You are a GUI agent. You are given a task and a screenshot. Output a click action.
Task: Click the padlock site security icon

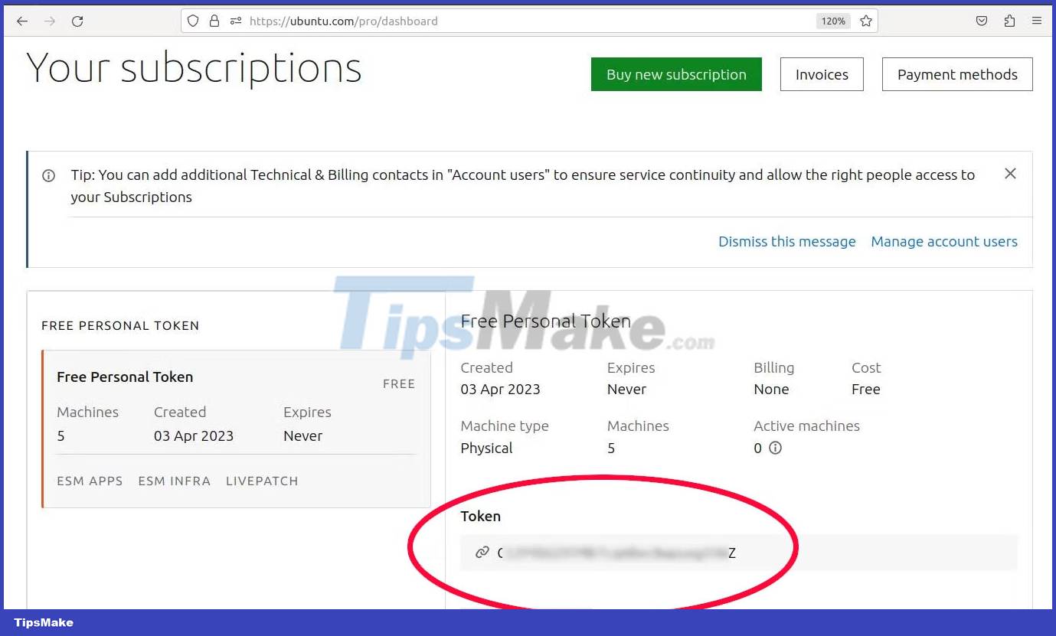[x=214, y=21]
